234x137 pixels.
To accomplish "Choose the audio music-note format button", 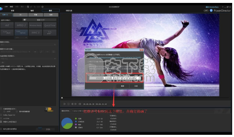I will (50, 32).
